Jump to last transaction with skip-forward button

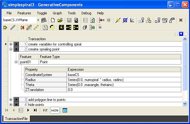coord(35,110)
